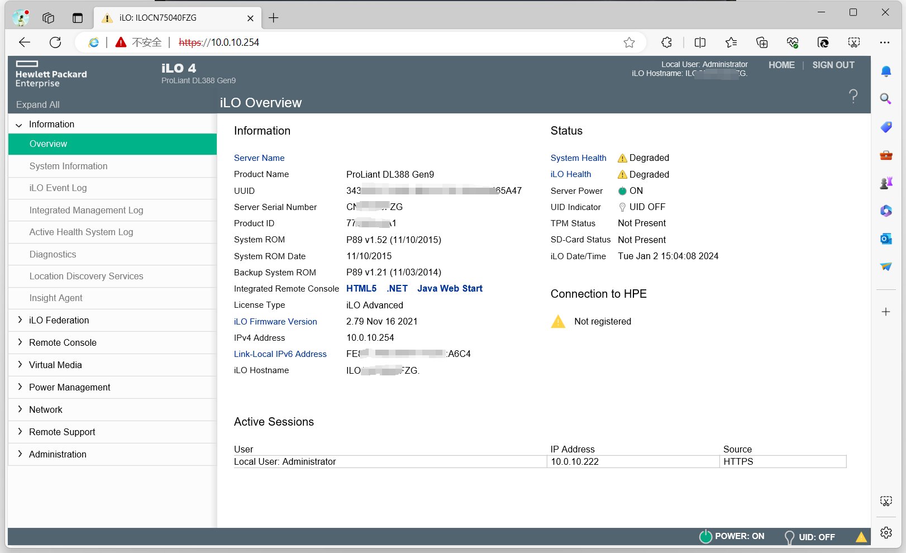Expand the Administration section
This screenshot has width=906, height=553.
tap(20, 454)
